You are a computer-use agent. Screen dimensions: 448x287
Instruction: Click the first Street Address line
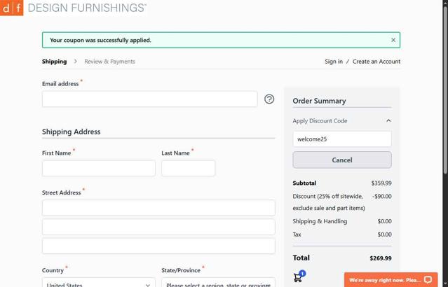[x=158, y=208]
